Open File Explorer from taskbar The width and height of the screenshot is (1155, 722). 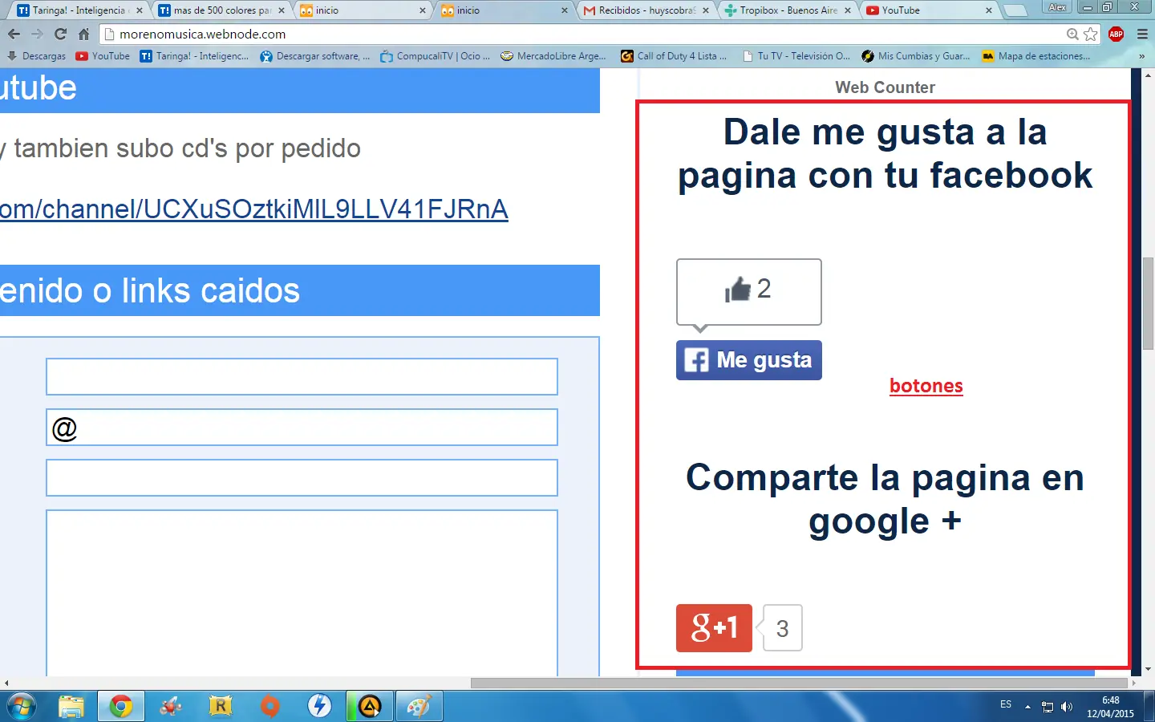71,707
